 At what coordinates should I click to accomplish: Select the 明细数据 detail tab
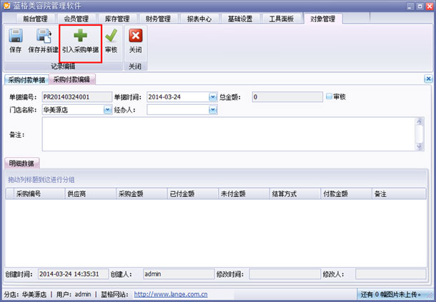[21, 163]
